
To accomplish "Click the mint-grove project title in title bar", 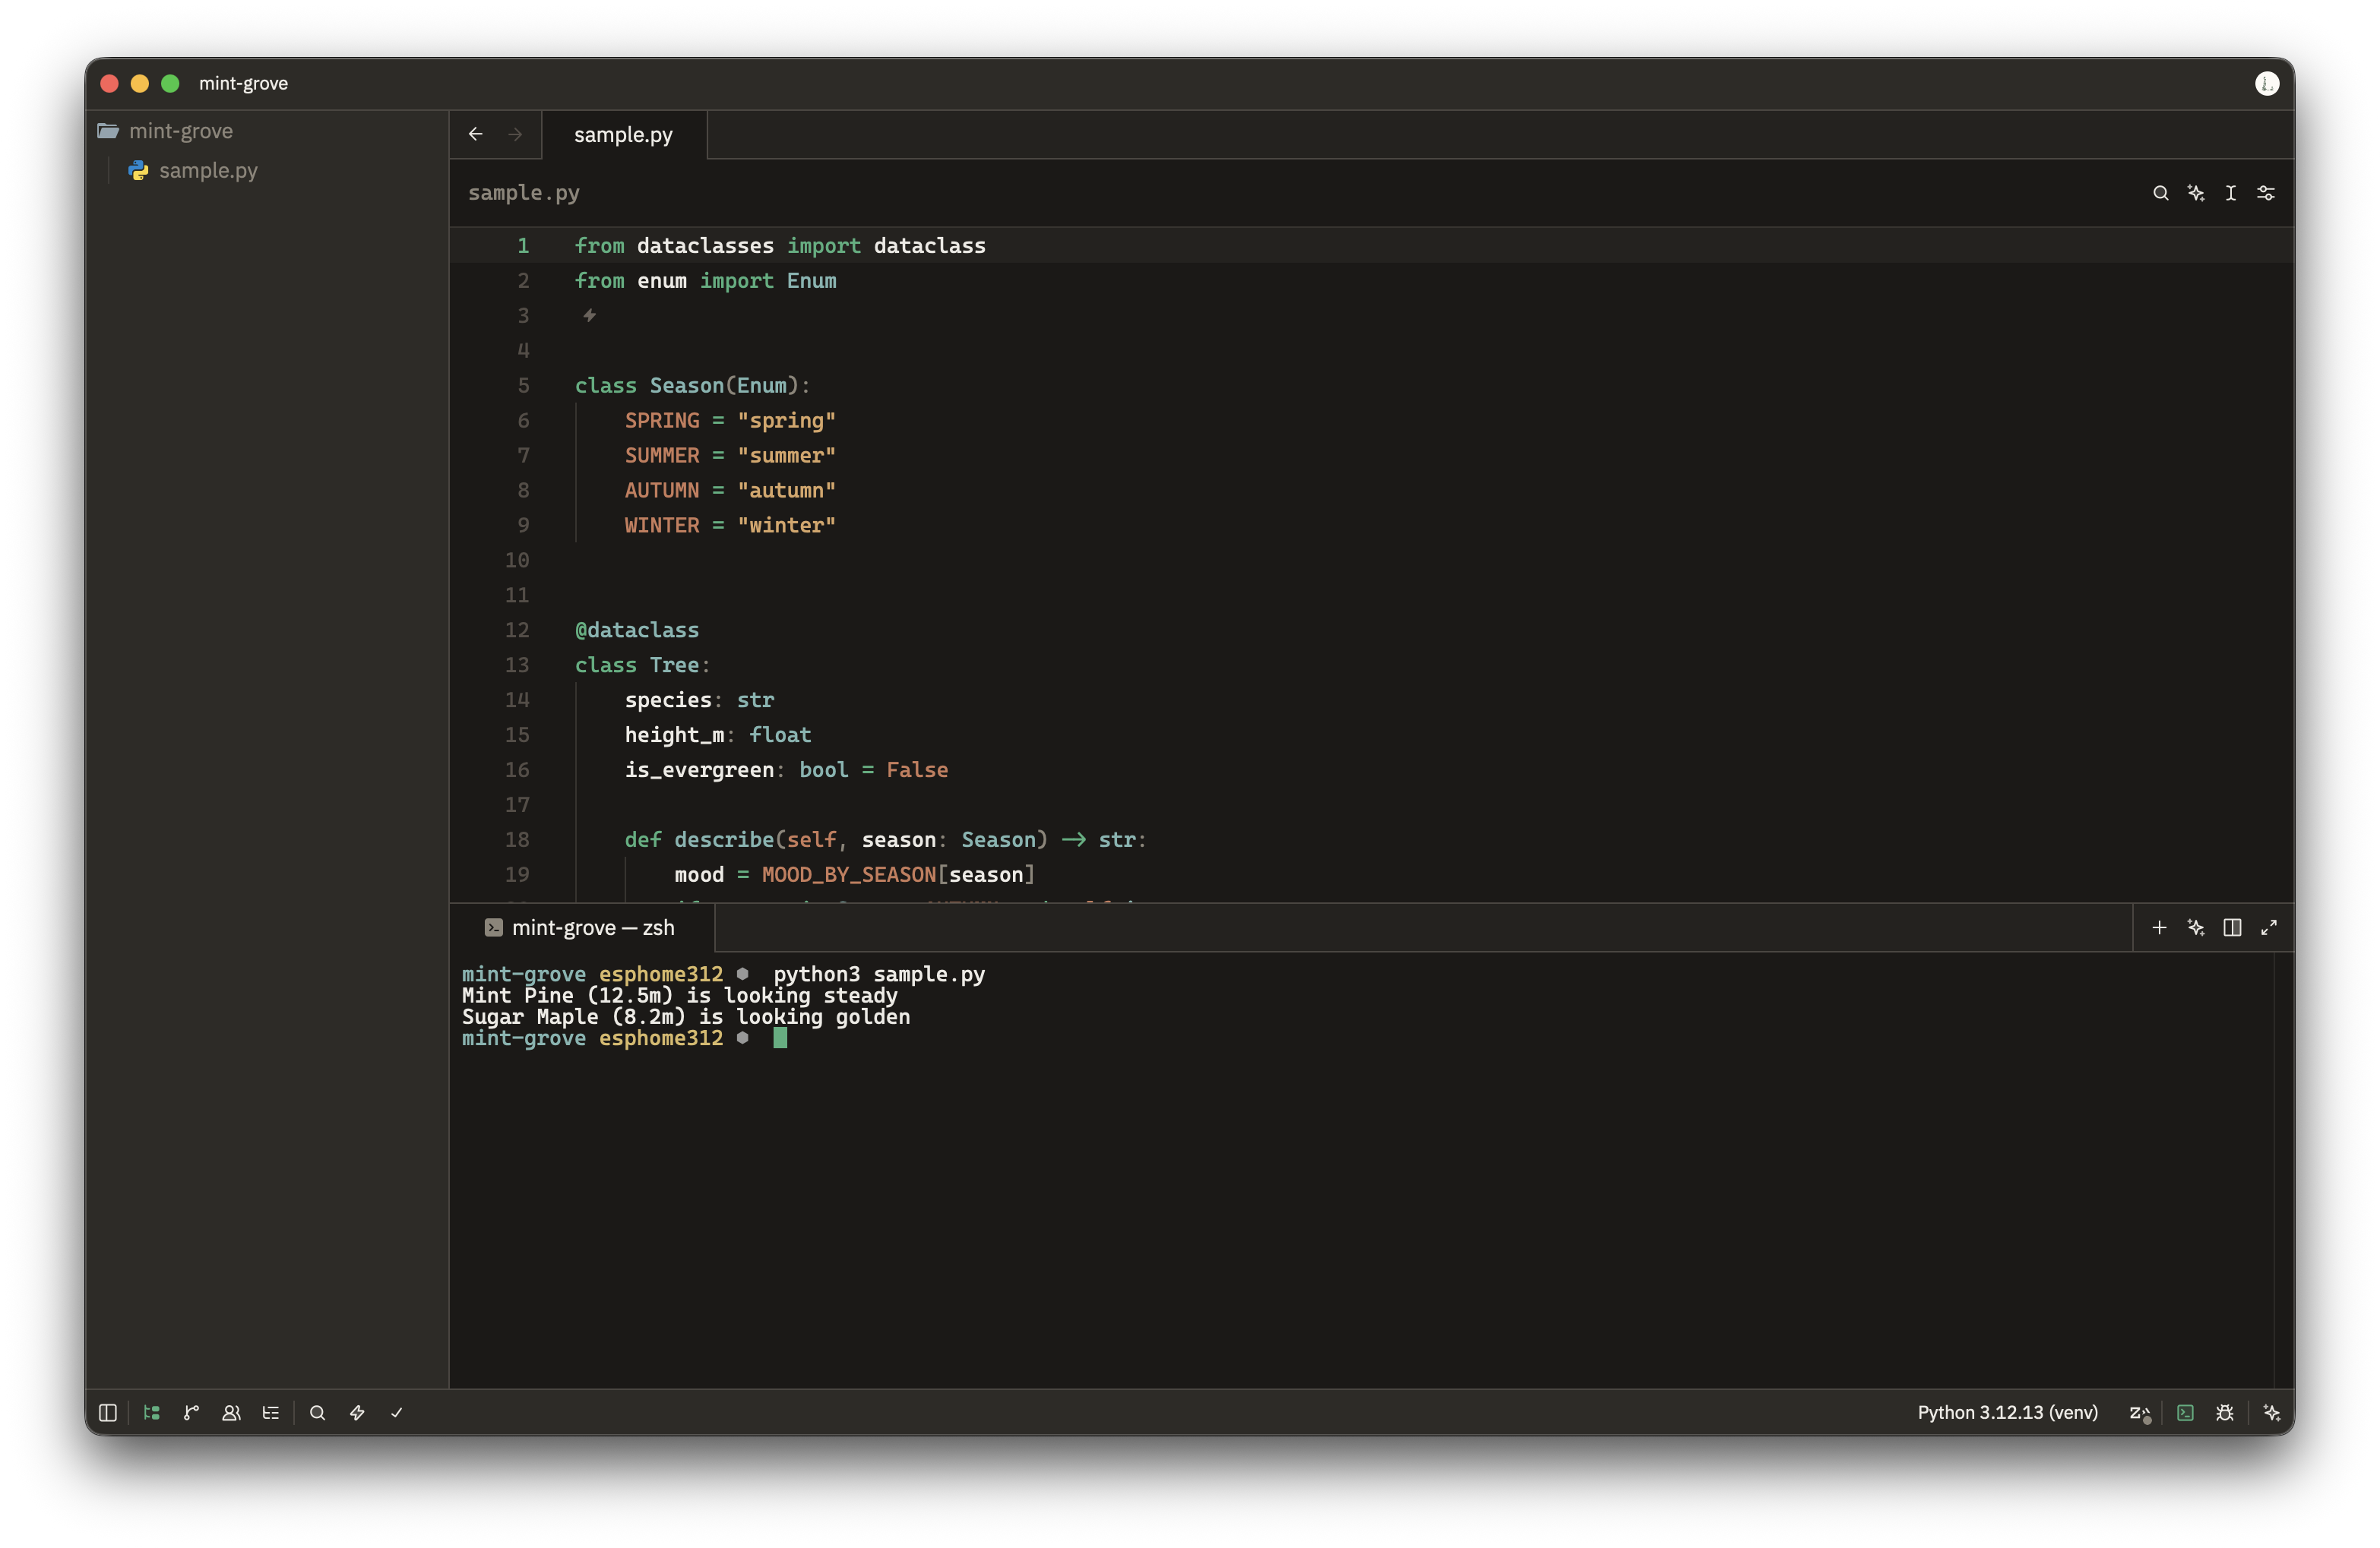I will tap(243, 84).
